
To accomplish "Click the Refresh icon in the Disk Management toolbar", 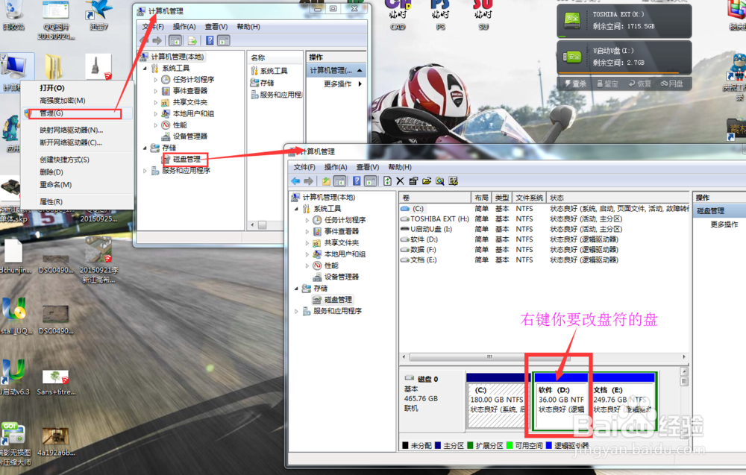I will coord(387,181).
